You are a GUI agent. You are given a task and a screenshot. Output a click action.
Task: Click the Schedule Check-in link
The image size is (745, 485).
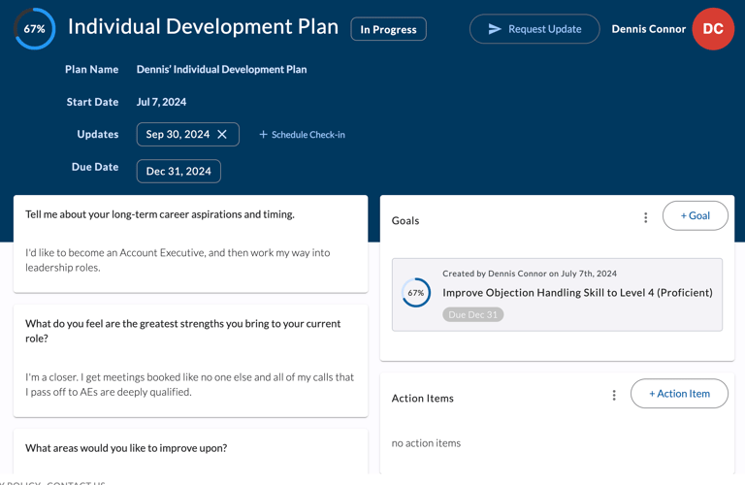tap(308, 135)
